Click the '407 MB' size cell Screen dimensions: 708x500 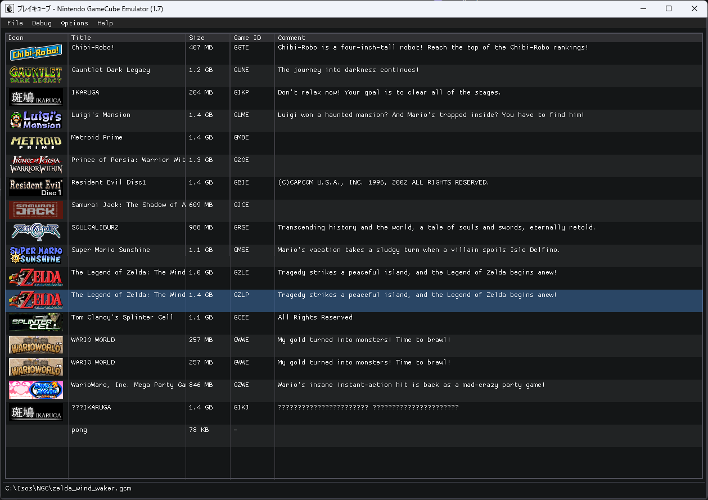201,47
